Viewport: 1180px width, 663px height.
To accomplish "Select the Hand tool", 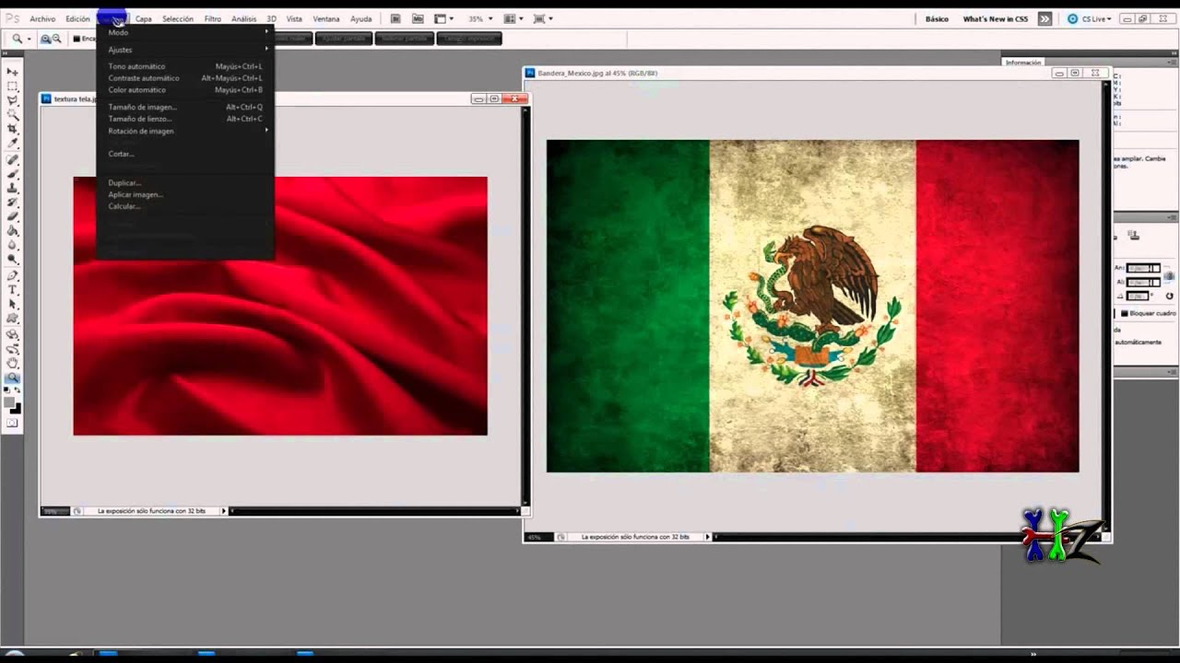I will point(13,363).
